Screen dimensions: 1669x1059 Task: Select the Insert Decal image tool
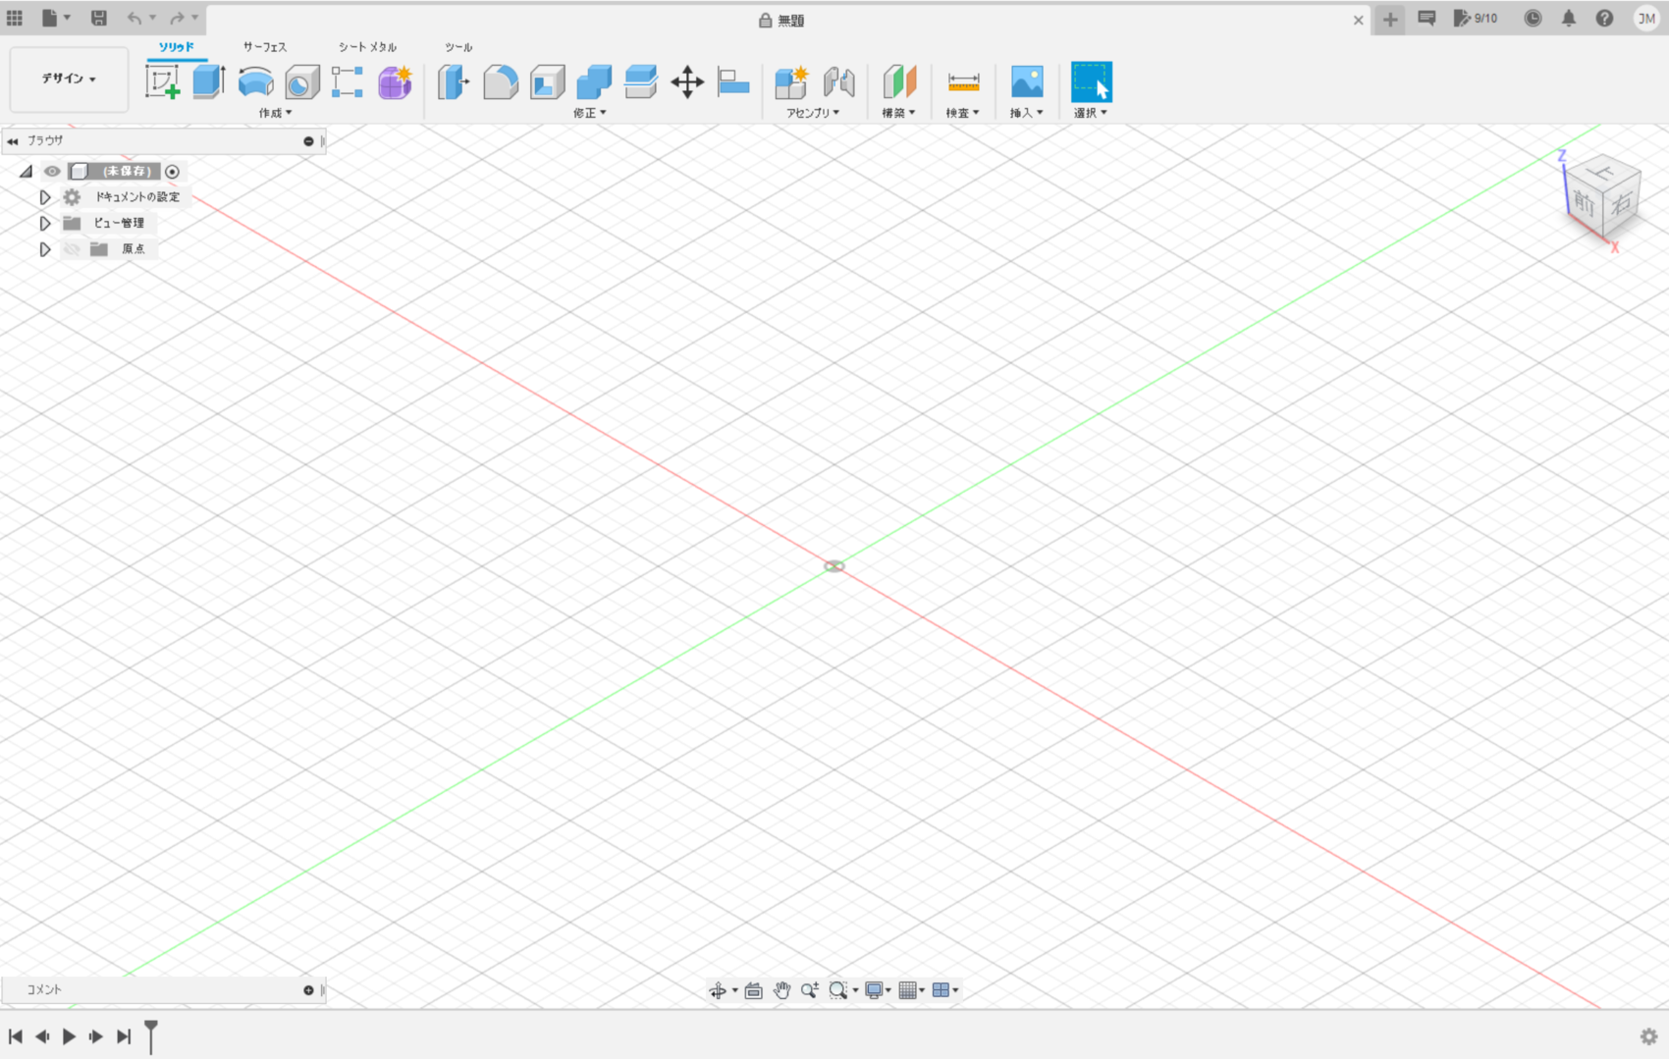point(1027,81)
